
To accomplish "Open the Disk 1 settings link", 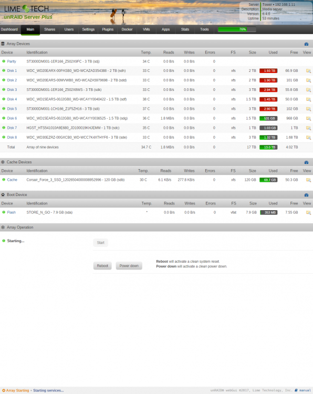I will click(12, 70).
